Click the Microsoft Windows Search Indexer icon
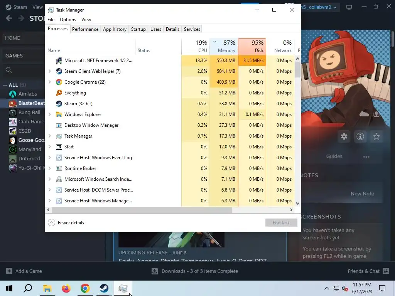Screen dimensions: 395x296 (x=59, y=179)
